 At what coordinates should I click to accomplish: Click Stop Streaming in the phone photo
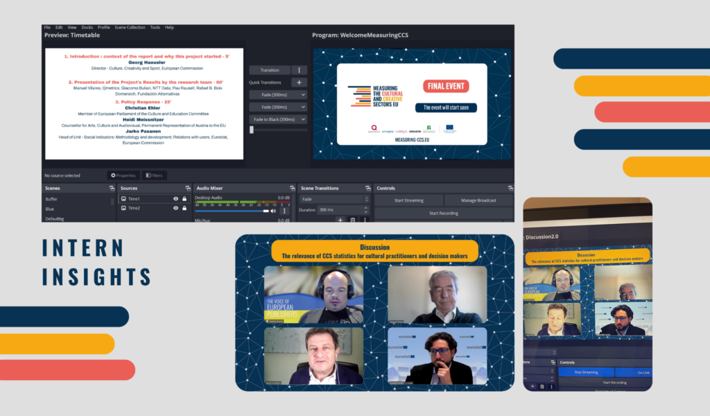(587, 372)
